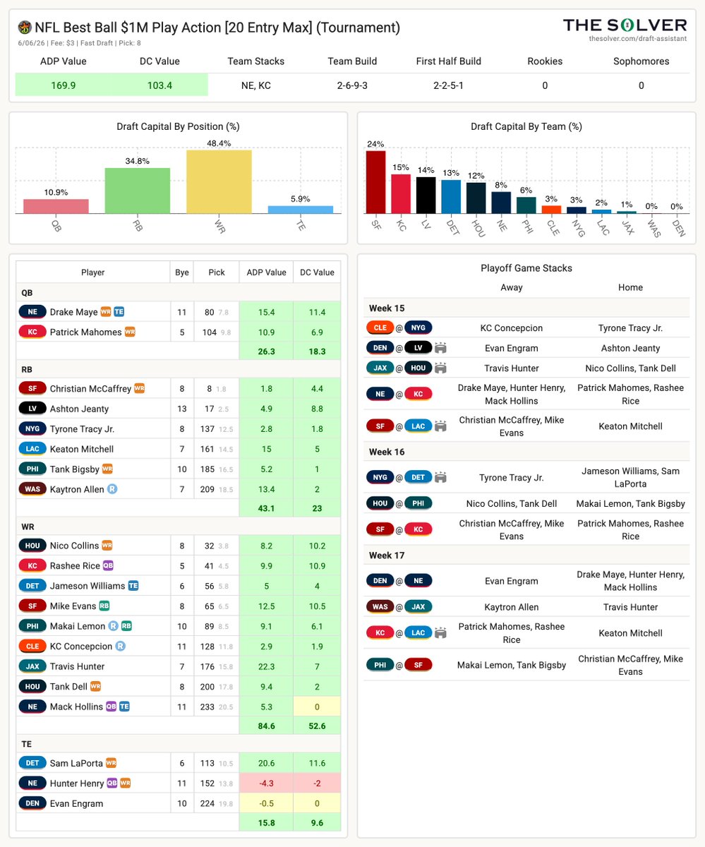This screenshot has width=705, height=847.
Task: Click the Pick column header
Action: 217,272
